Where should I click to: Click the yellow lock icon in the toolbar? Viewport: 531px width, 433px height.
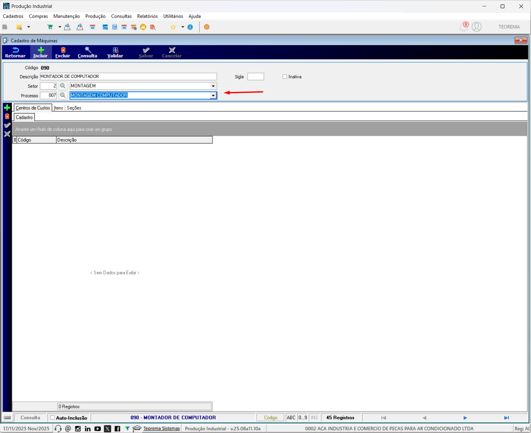pyautogui.click(x=143, y=27)
